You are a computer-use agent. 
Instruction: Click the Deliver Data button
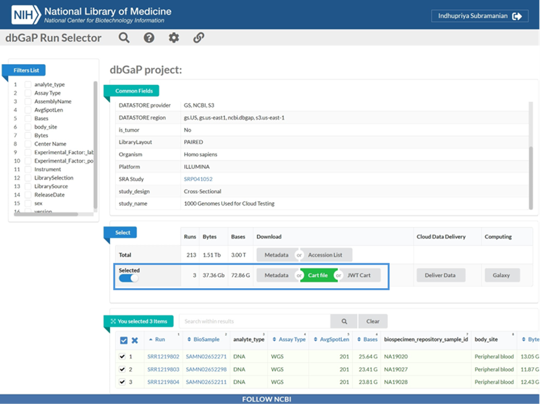tap(440, 275)
